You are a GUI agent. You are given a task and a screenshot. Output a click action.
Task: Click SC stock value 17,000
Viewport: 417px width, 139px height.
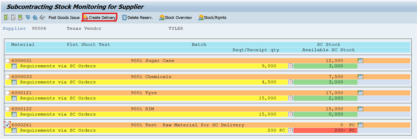point(334,93)
